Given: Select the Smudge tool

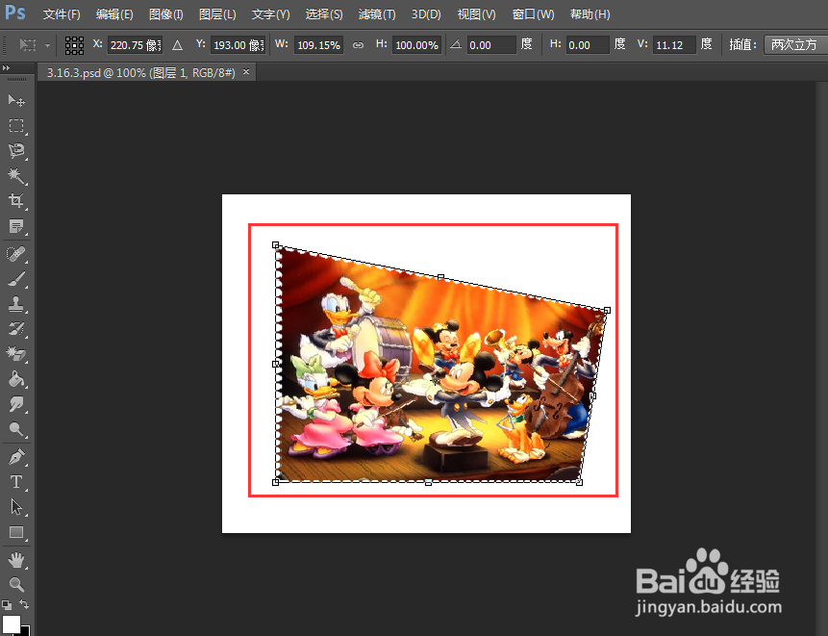Looking at the screenshot, I should click(16, 405).
